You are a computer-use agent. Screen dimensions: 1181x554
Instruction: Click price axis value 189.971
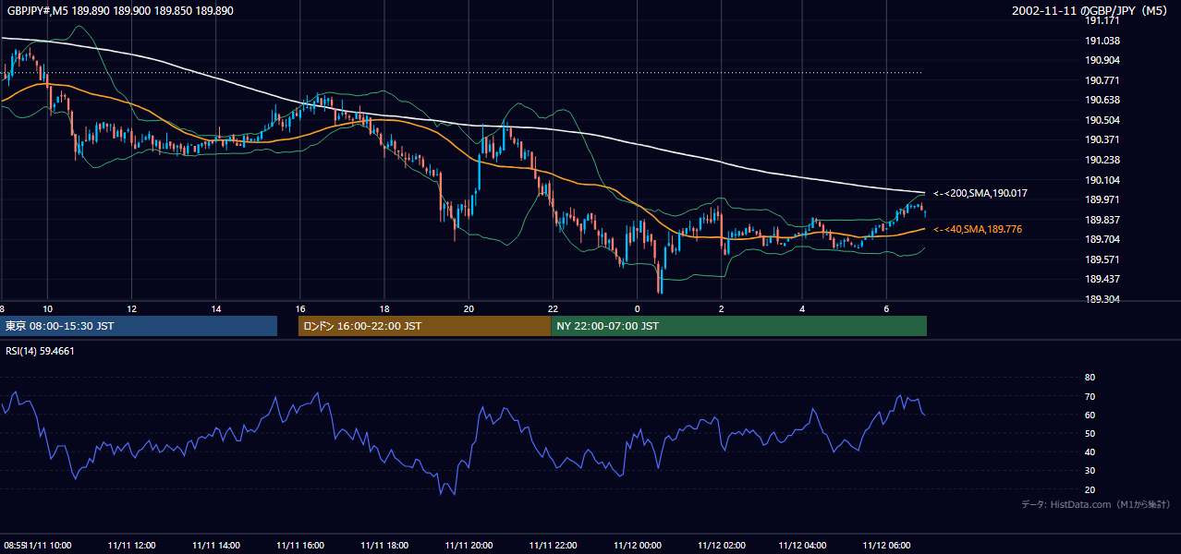(x=1102, y=199)
